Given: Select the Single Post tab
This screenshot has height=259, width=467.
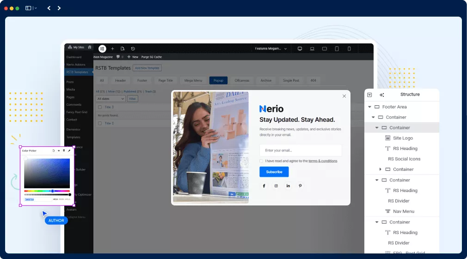Looking at the screenshot, I should (291, 81).
